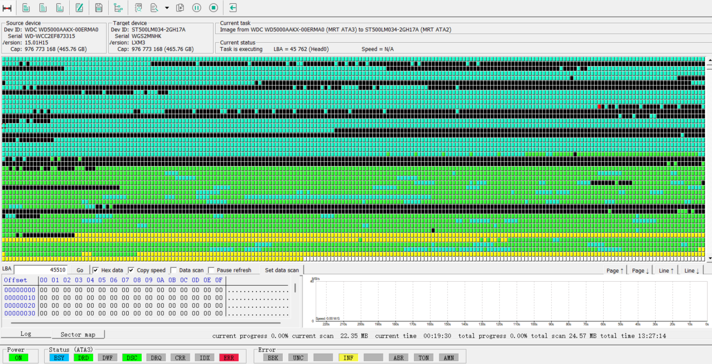
Task: Click inside the LBA input field
Action: coord(41,269)
